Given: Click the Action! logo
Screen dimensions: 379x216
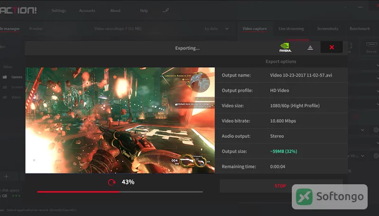Looking at the screenshot, I should [x=18, y=10].
